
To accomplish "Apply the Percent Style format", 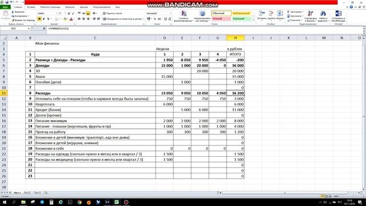I will tap(155, 19).
